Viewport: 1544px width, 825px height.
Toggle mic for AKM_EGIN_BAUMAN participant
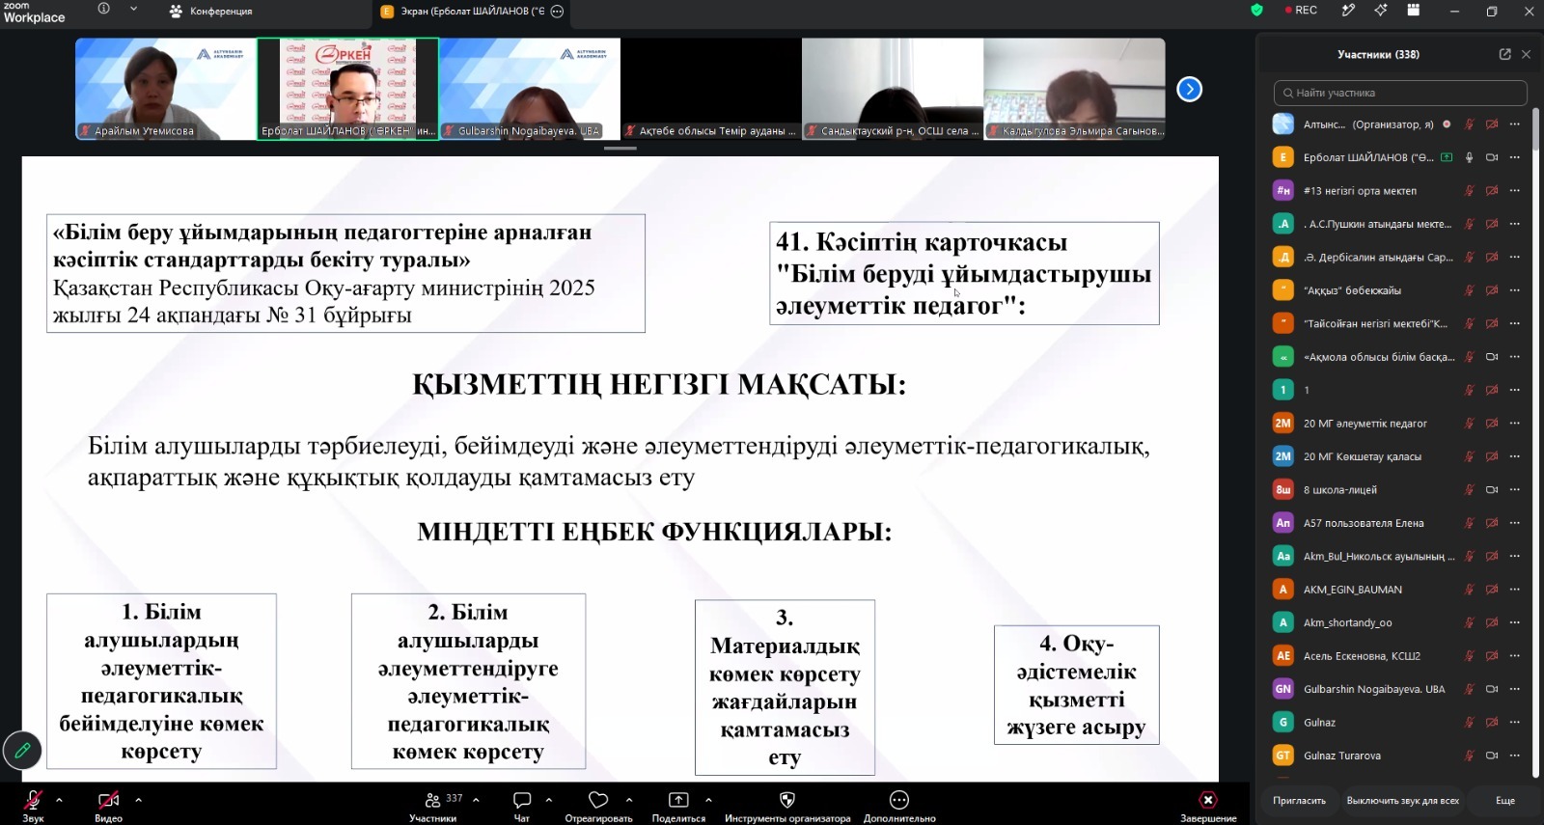(1470, 590)
